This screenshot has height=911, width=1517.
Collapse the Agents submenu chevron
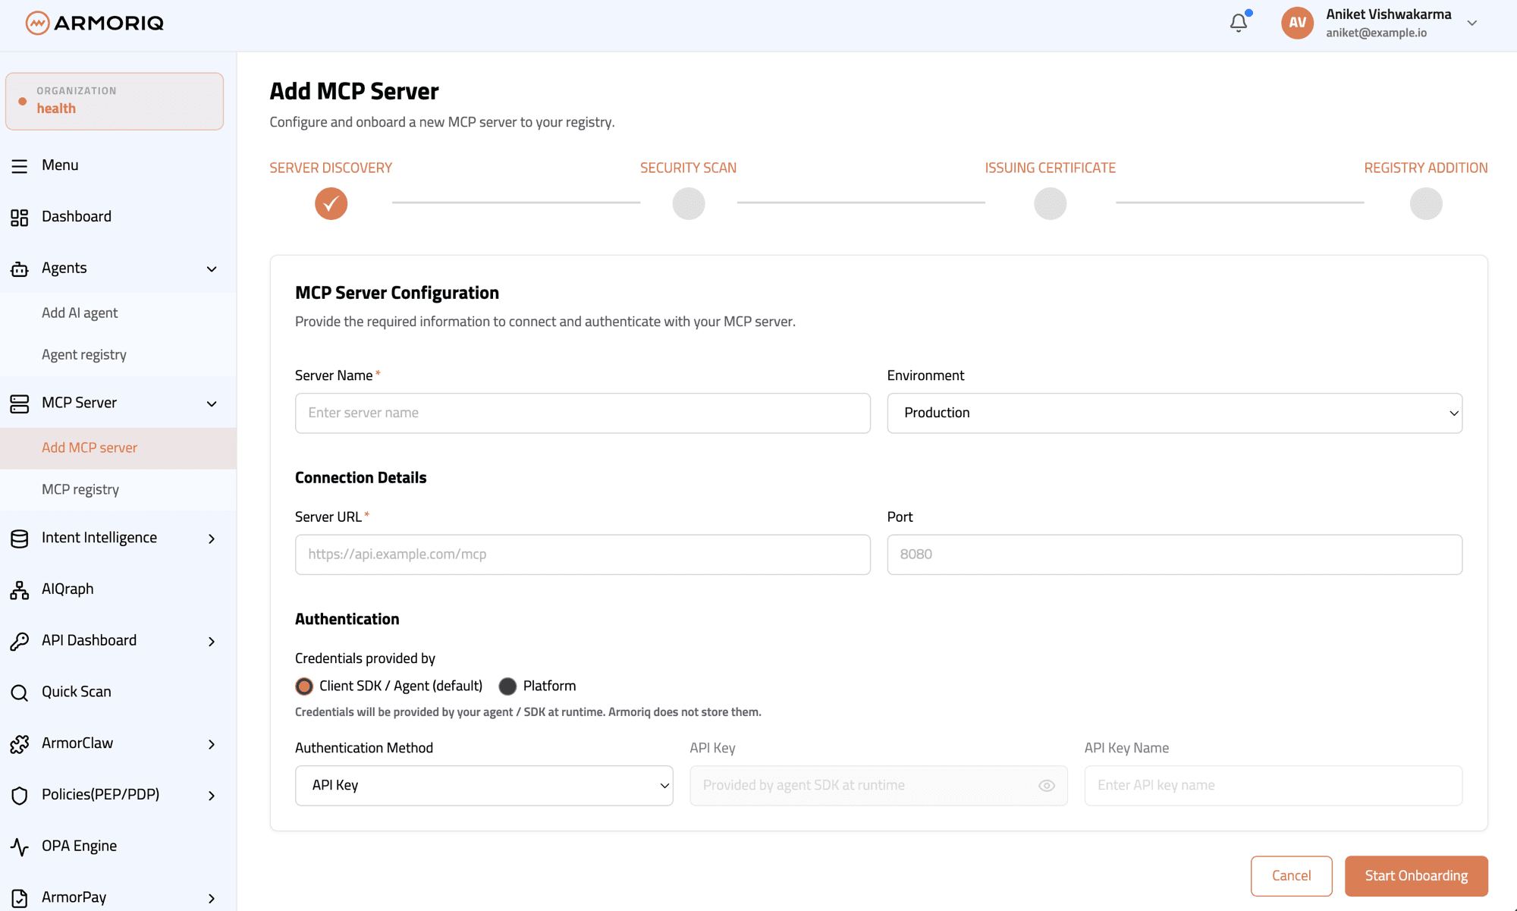(x=212, y=269)
